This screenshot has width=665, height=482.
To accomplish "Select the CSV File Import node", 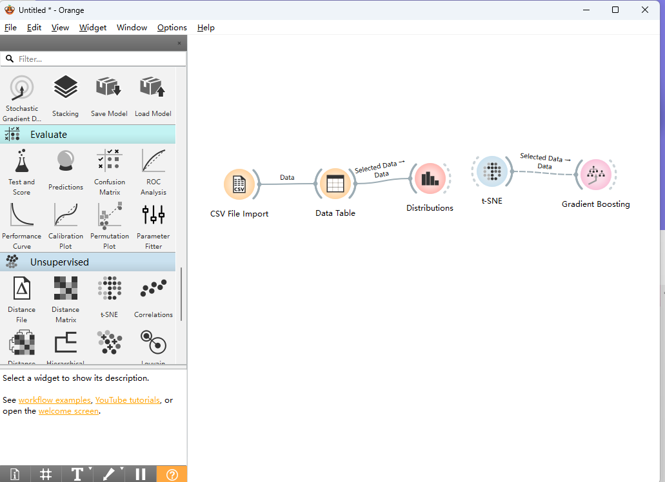I will (x=239, y=184).
